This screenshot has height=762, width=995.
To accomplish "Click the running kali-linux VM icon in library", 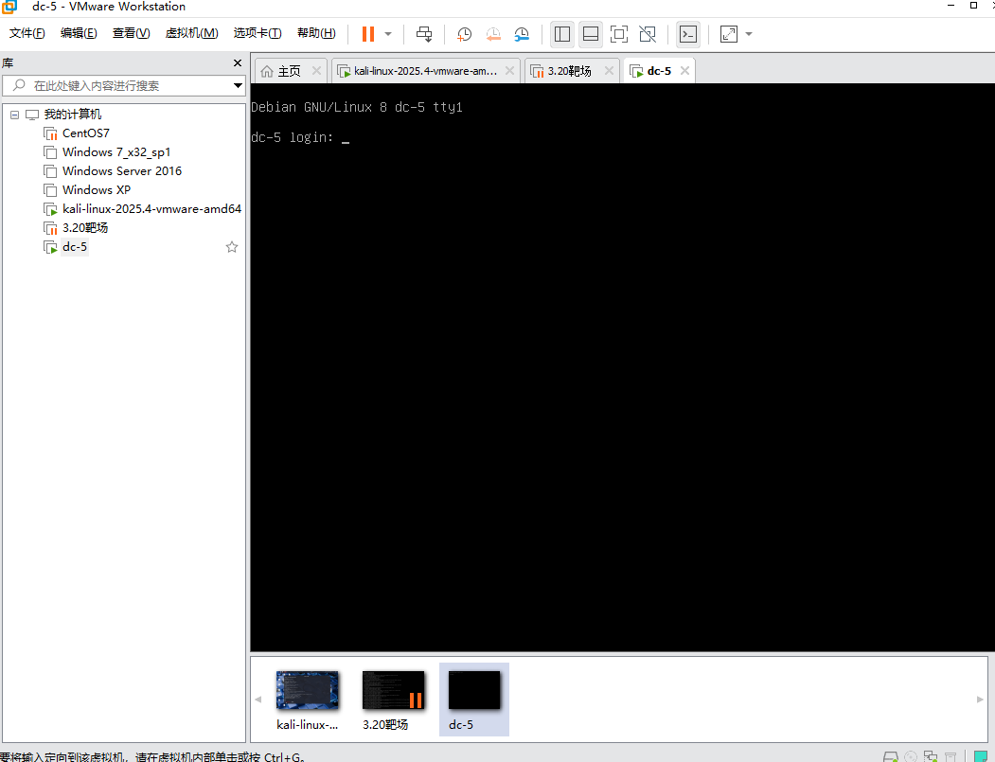I will 50,209.
